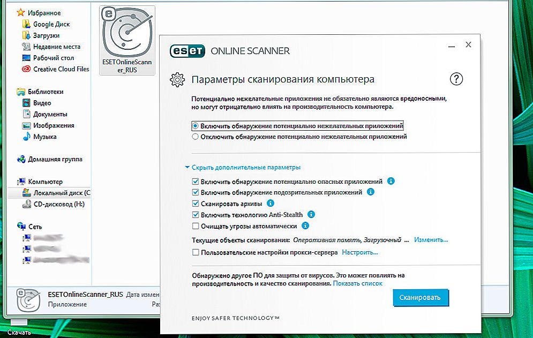Enable Пользовательские настройки прокси-сервера checkbox
Screen dimensions: 533x338
(196, 252)
